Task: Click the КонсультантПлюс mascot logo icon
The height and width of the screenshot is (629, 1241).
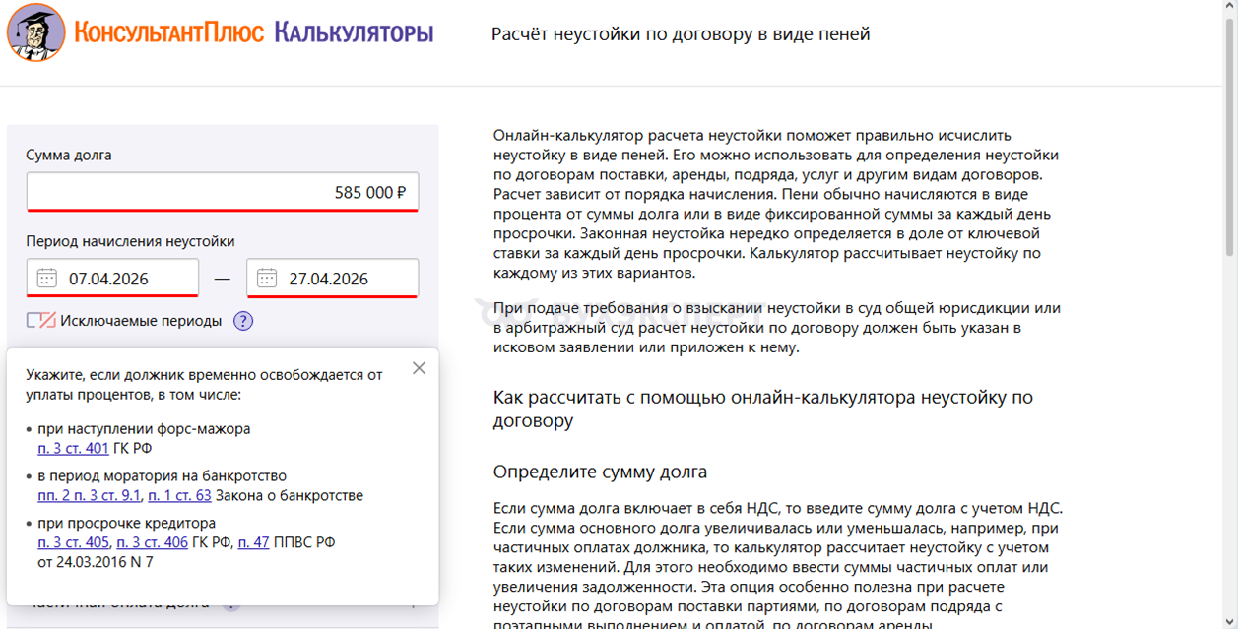Action: click(x=36, y=32)
